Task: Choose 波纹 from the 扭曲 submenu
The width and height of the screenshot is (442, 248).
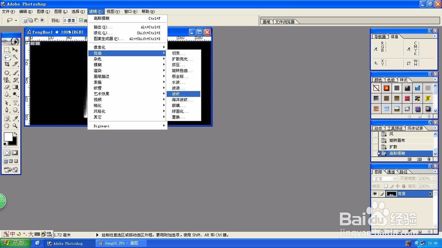Action: click(183, 94)
